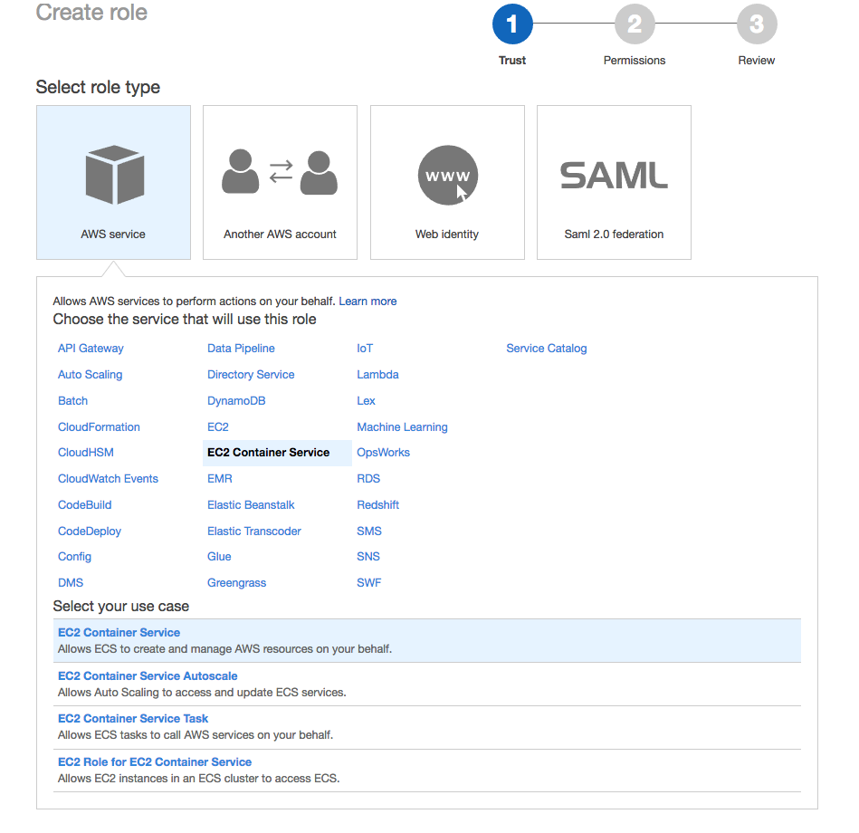This screenshot has height=833, width=859.
Task: Select Elastic Beanstalk service
Action: tap(251, 505)
